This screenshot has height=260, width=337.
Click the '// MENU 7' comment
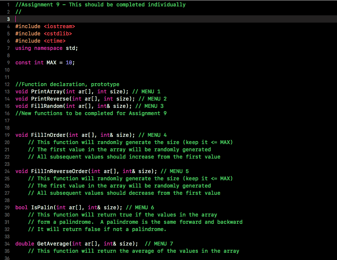159,244
